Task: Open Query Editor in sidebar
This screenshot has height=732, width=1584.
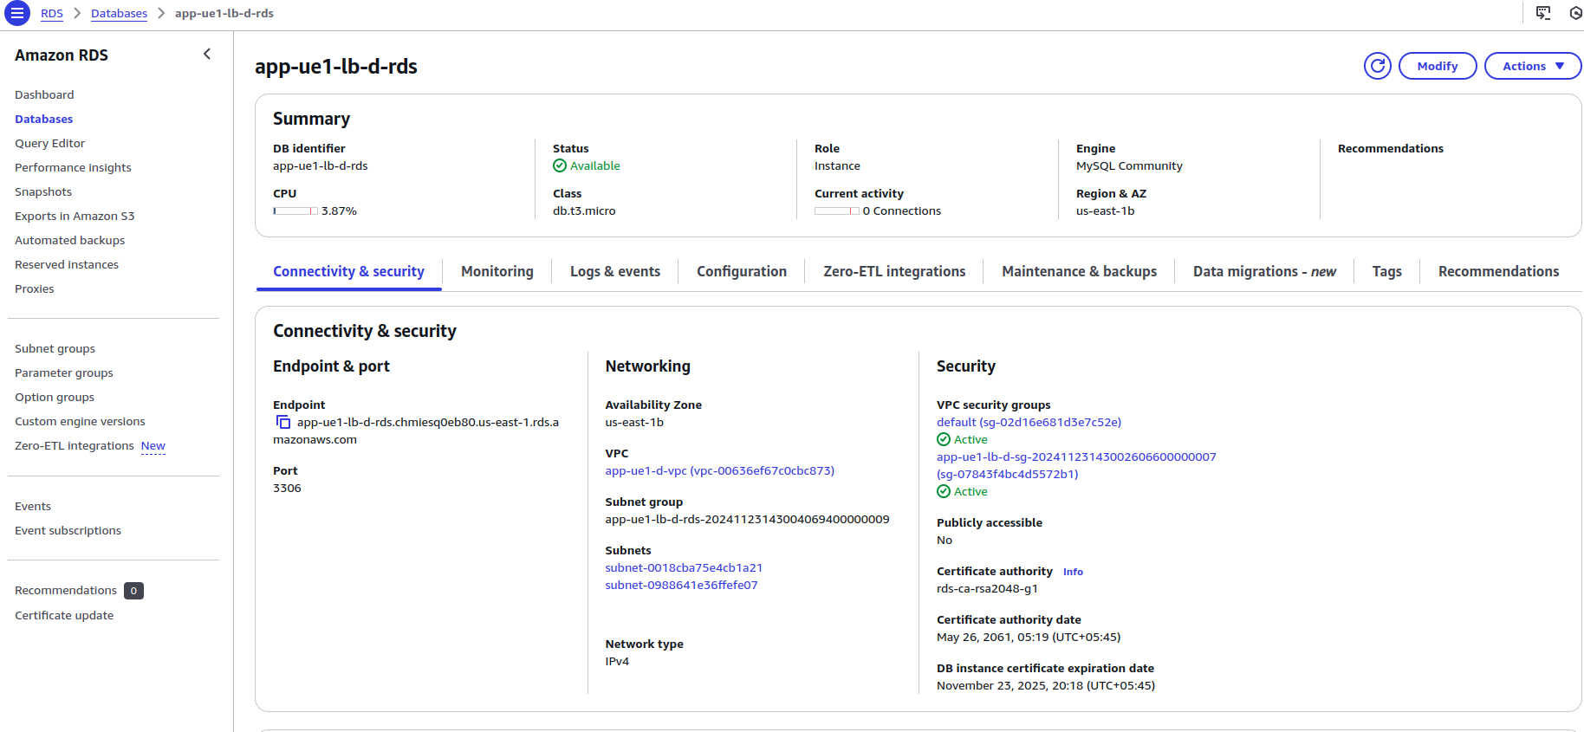Action: coord(49,143)
